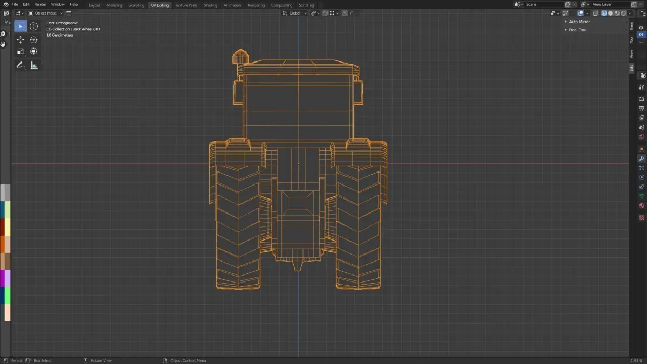This screenshot has height=364, width=647.
Task: Open the Render menu
Action: (40, 4)
